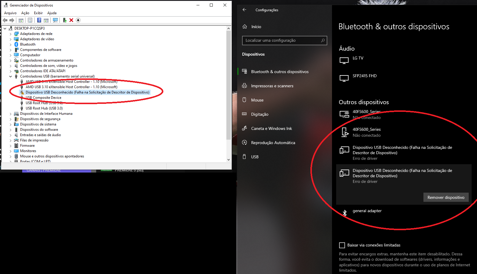477x274 pixels.
Task: Select Mouse e outros dispositivos apontadores
Action: [52, 156]
